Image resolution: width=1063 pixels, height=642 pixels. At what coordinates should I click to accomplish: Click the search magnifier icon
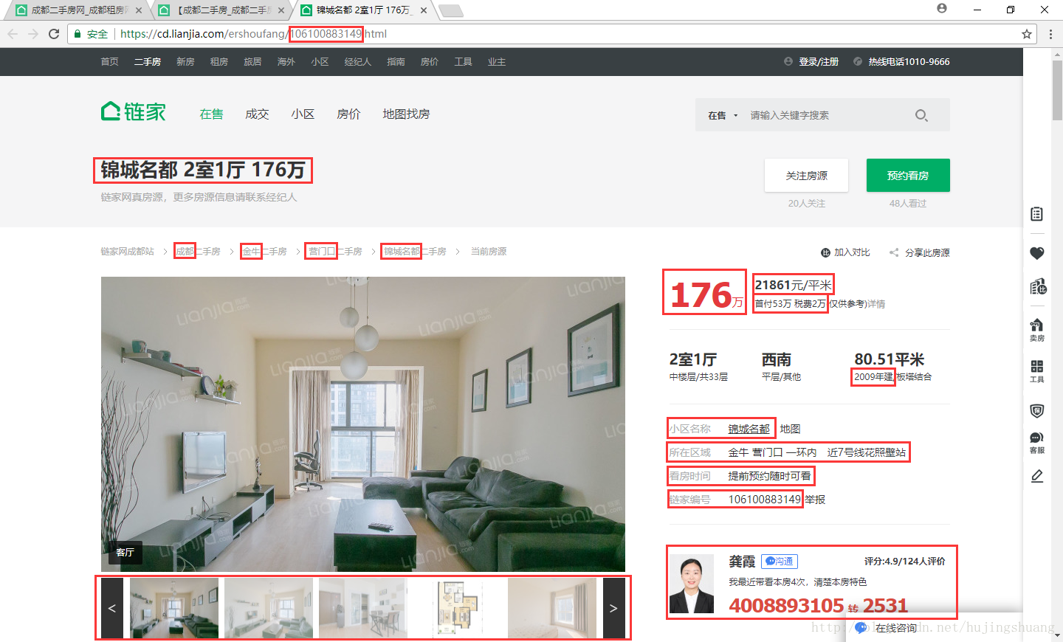tap(921, 115)
